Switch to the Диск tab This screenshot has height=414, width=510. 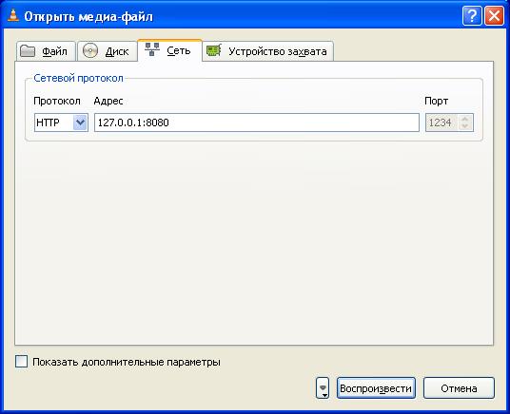[107, 51]
